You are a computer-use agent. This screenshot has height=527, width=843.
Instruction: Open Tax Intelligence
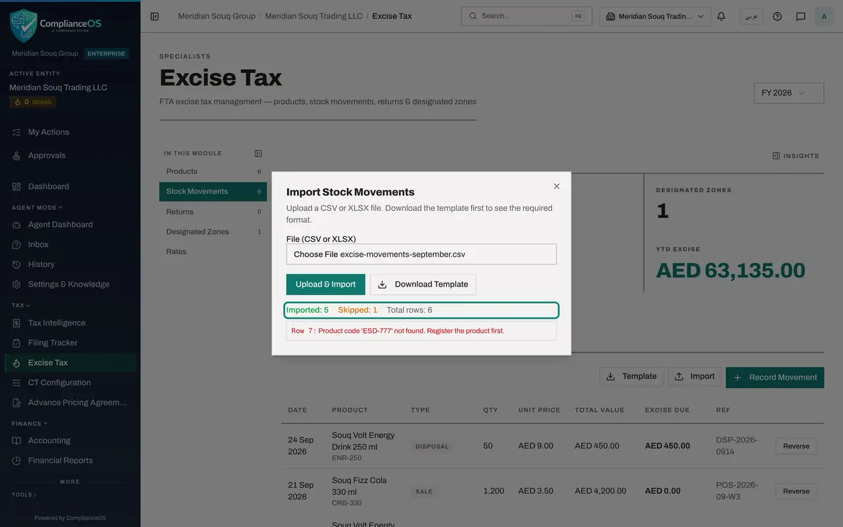click(70, 323)
